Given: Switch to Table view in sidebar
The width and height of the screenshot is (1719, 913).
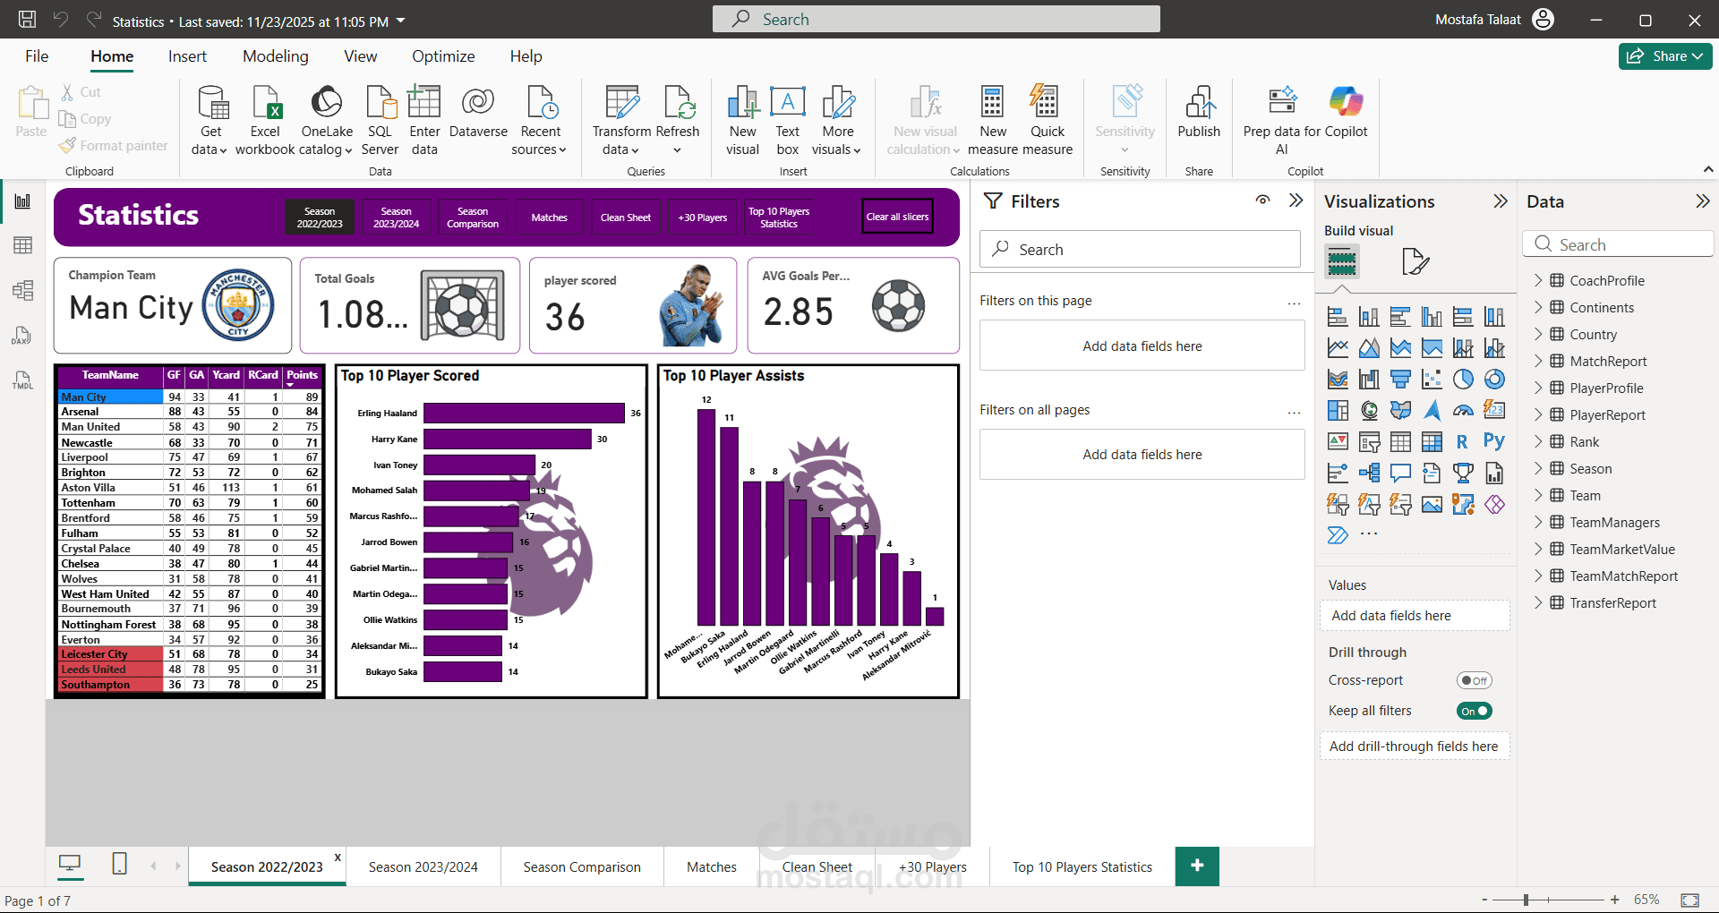Looking at the screenshot, I should point(23,245).
